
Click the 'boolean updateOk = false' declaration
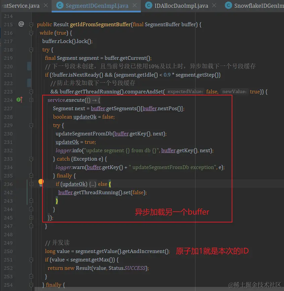[x=84, y=117]
